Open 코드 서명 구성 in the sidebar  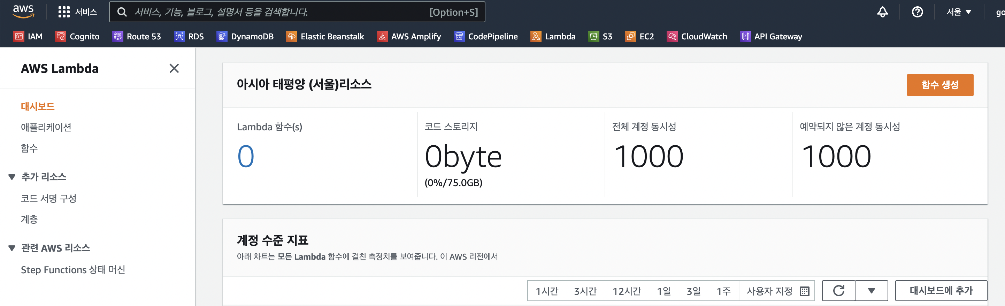[x=48, y=198]
